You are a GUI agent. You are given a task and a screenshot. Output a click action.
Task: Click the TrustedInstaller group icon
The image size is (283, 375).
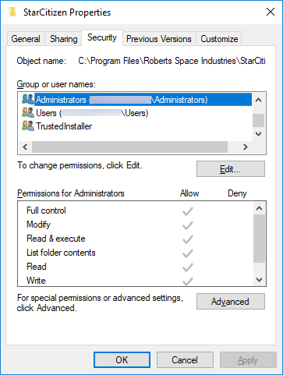point(28,126)
